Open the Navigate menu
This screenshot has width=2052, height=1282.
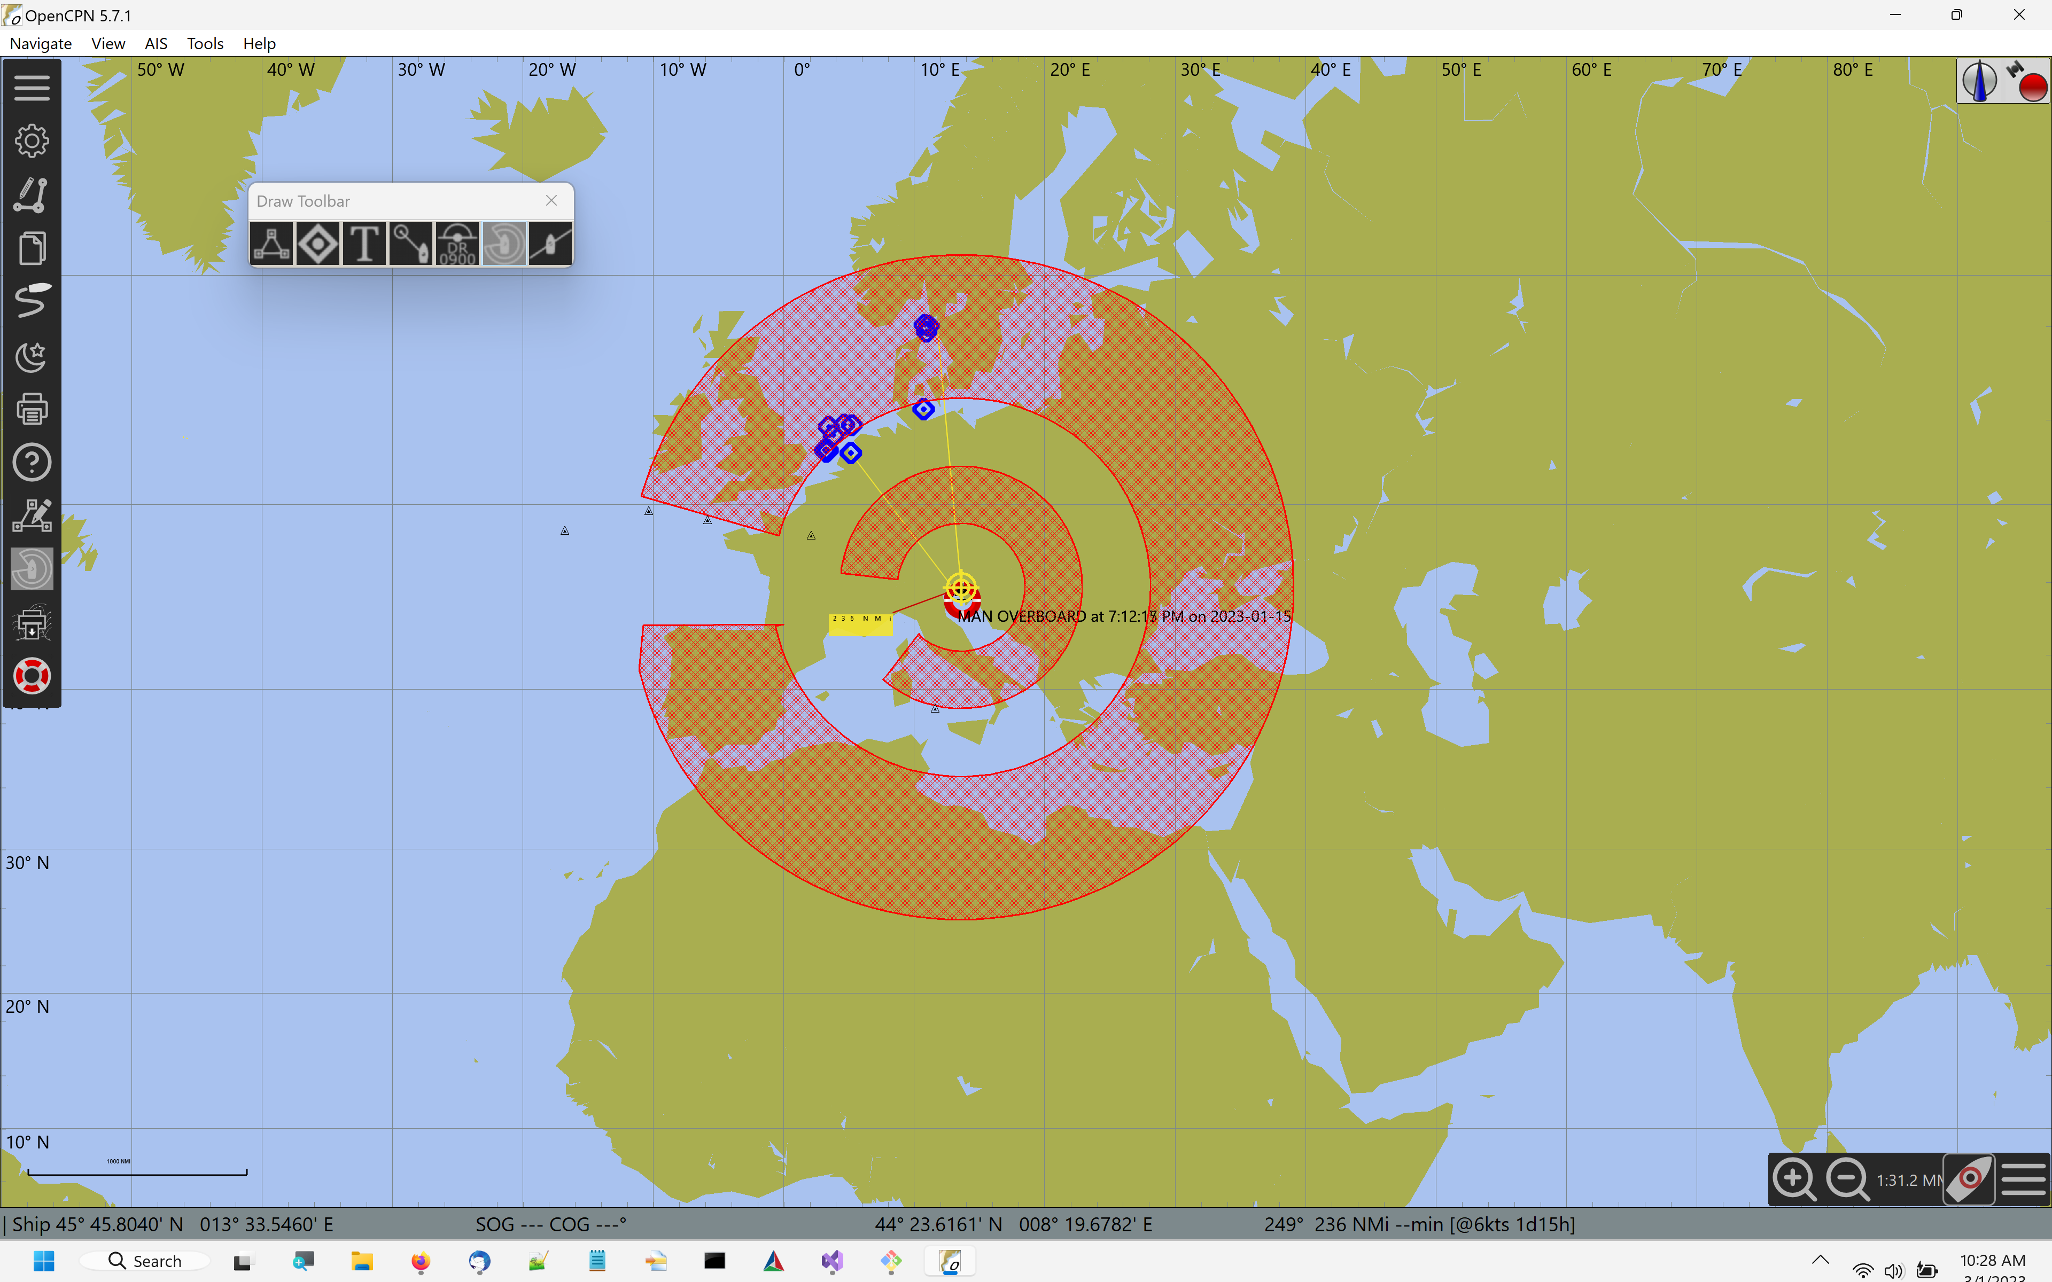point(41,43)
